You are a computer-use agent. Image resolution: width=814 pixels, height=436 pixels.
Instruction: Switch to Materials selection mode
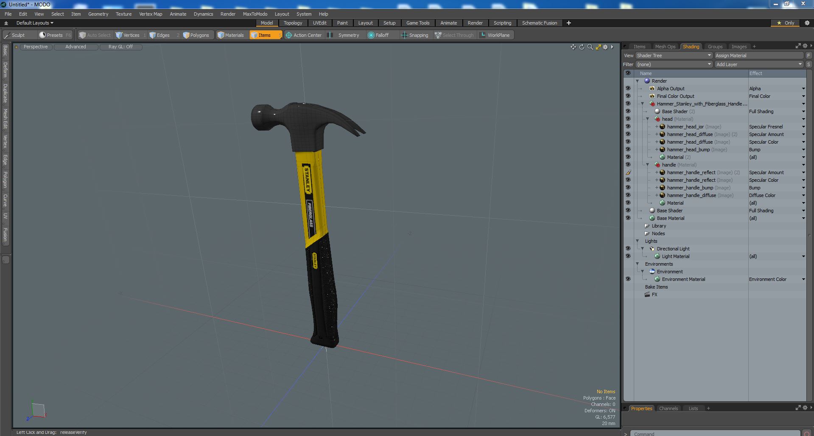point(231,35)
